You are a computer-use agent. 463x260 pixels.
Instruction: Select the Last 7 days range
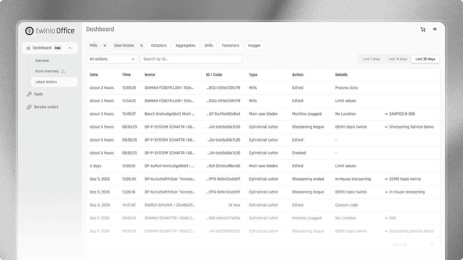371,59
